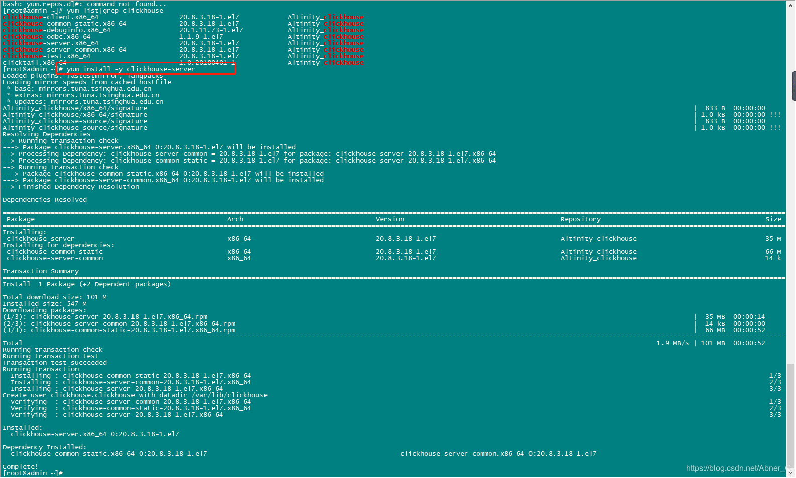This screenshot has height=478, width=796.
Task: Click 'clickhouse-server-common' row in package table
Action: (394, 258)
